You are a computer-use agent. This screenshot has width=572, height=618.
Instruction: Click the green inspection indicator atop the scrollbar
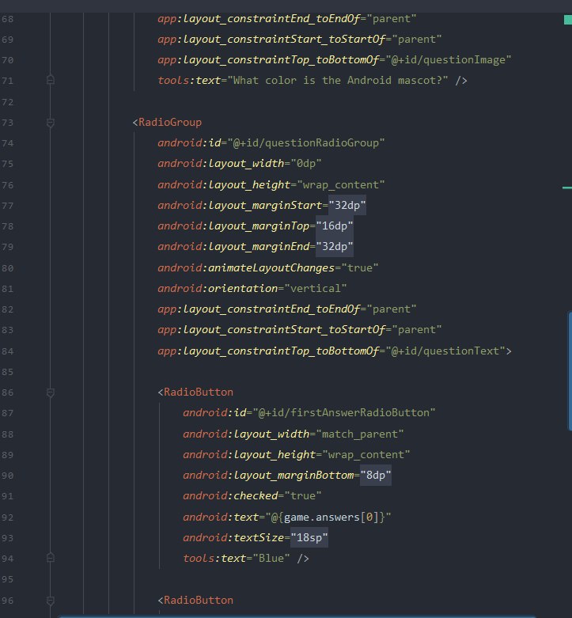[568, 20]
